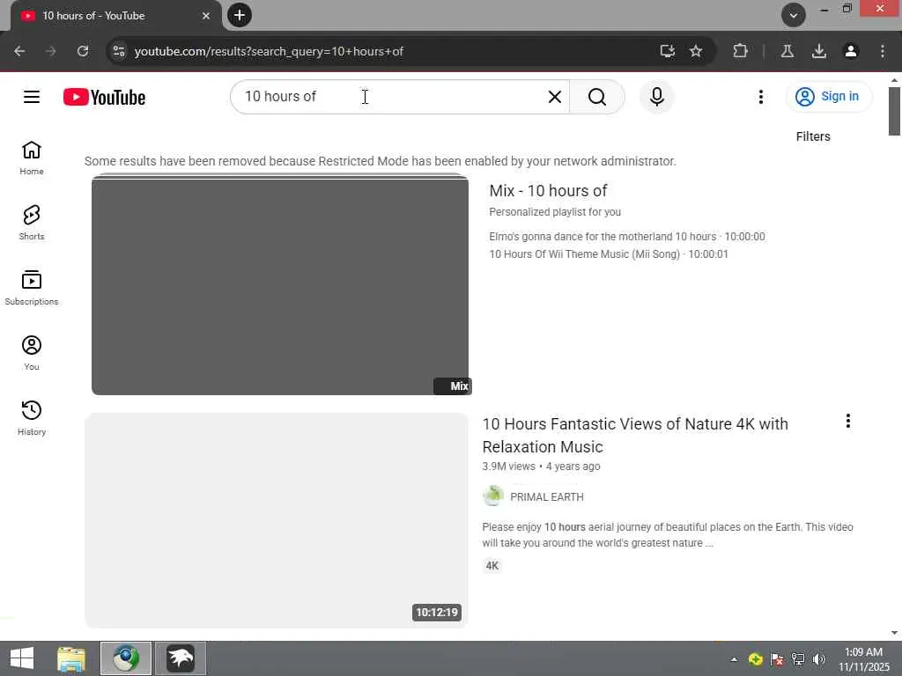Click the install app icon in address bar
Image resolution: width=902 pixels, height=676 pixels.
click(x=668, y=51)
